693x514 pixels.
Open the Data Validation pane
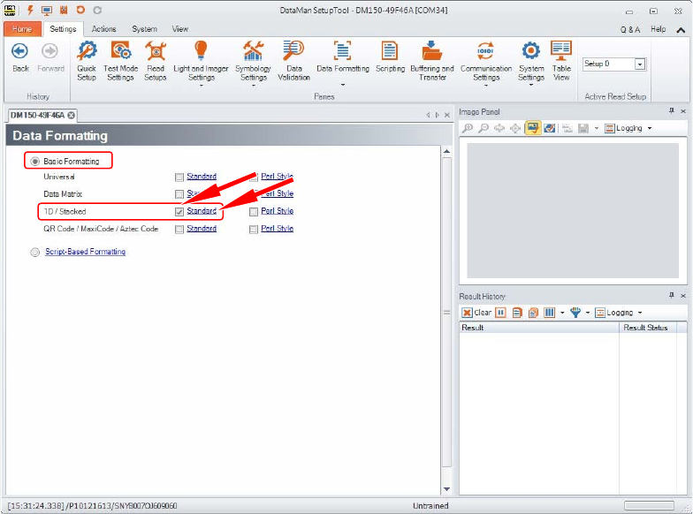tap(293, 61)
